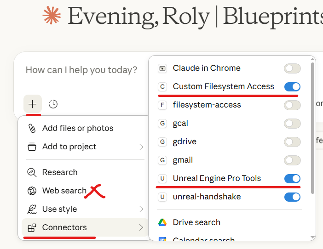Expand the Use style submenu arrow

pyautogui.click(x=141, y=209)
